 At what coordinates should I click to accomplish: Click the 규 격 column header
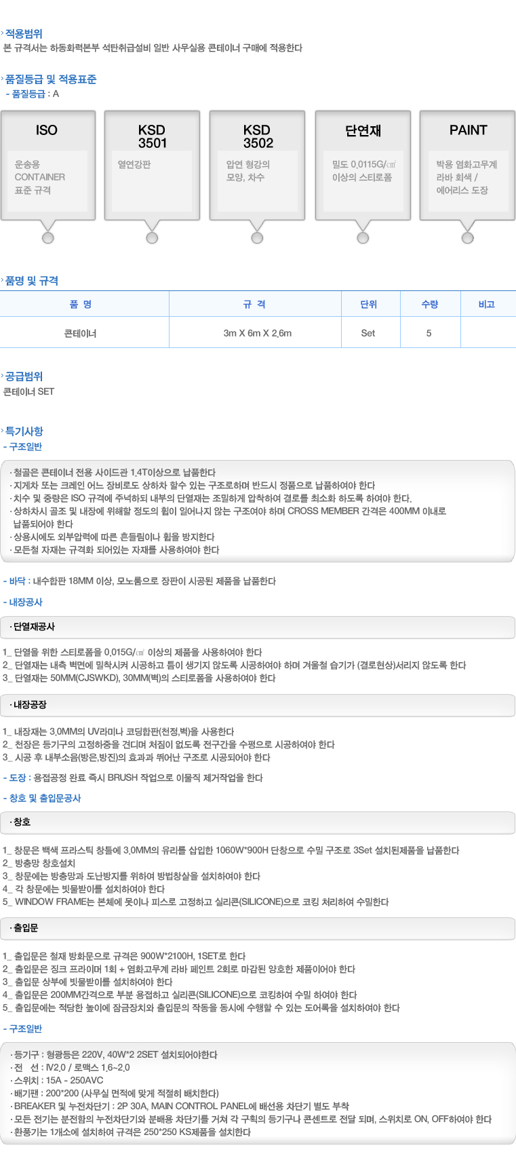point(254,305)
